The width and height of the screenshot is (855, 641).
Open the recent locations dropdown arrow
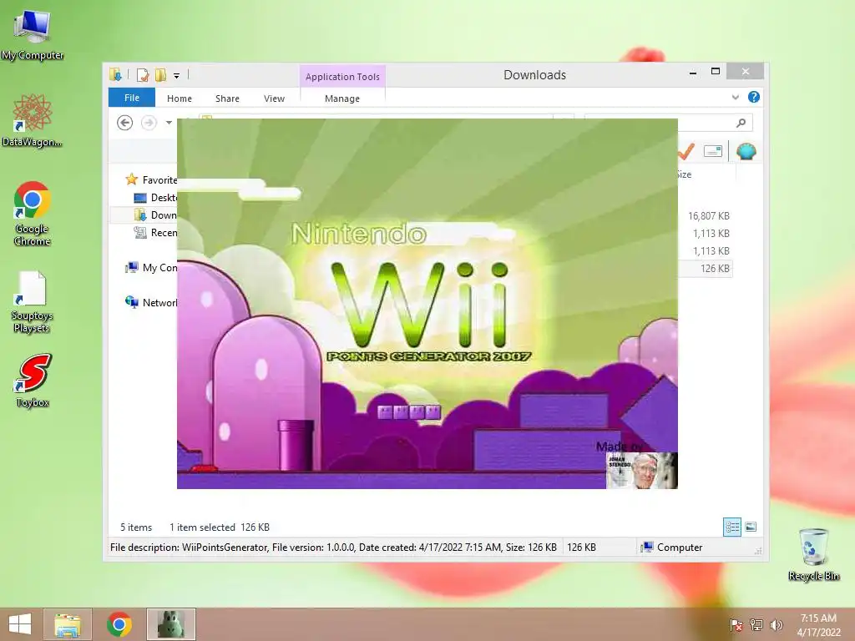[x=169, y=123]
